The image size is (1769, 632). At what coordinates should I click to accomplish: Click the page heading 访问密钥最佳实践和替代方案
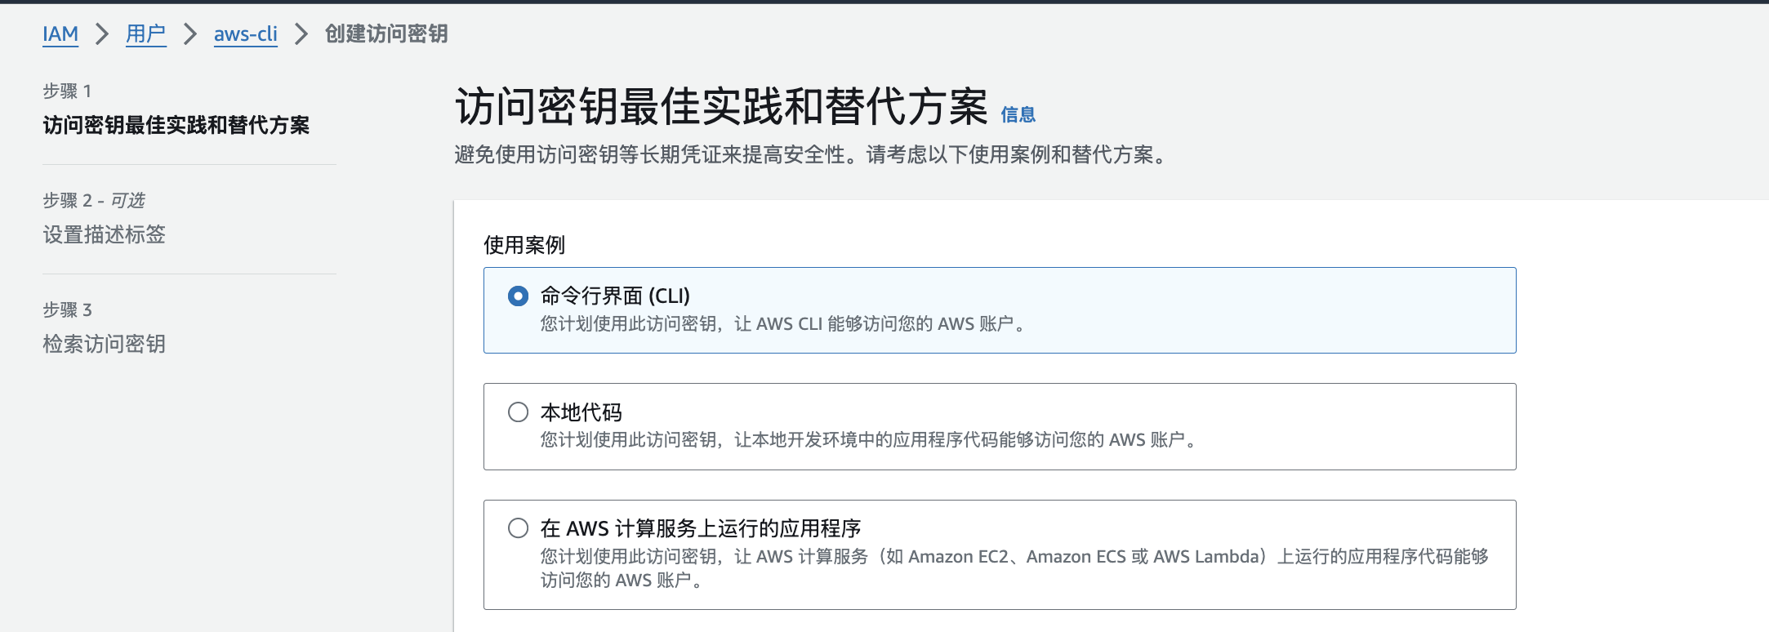pos(721,108)
